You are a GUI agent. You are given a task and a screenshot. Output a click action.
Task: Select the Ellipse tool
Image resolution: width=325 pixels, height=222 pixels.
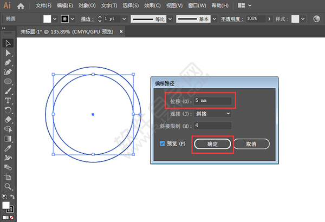[x=8, y=81]
